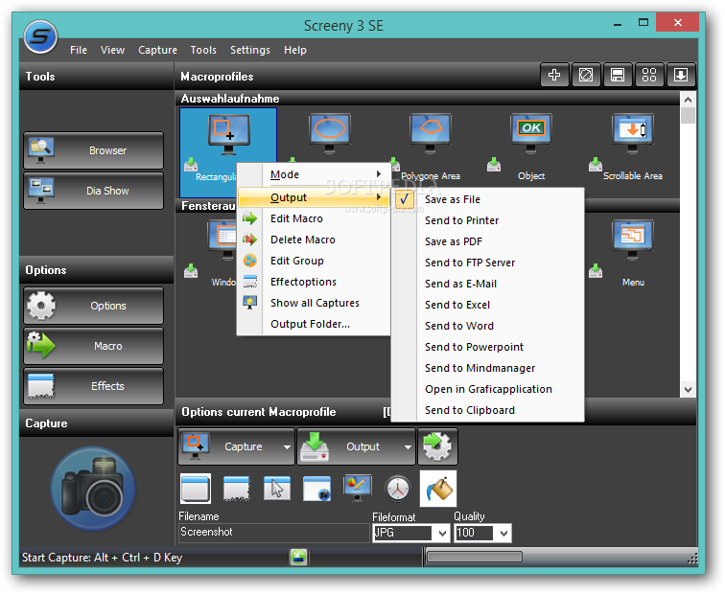Click the Macro sidebar button

93,346
